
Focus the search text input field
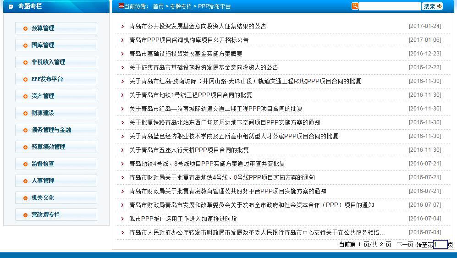coord(390,6)
